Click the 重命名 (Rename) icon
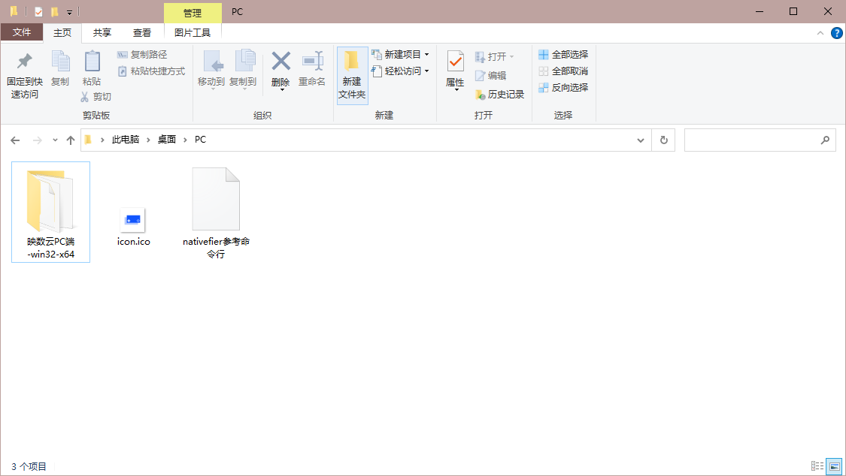Image resolution: width=846 pixels, height=476 pixels. [x=312, y=71]
